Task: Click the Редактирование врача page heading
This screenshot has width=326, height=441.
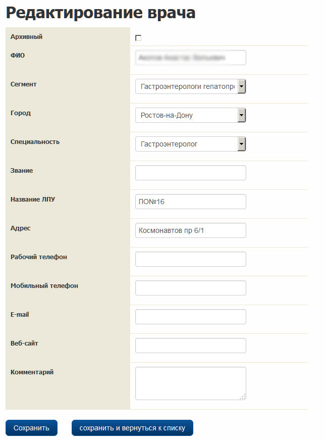Action: (100, 13)
